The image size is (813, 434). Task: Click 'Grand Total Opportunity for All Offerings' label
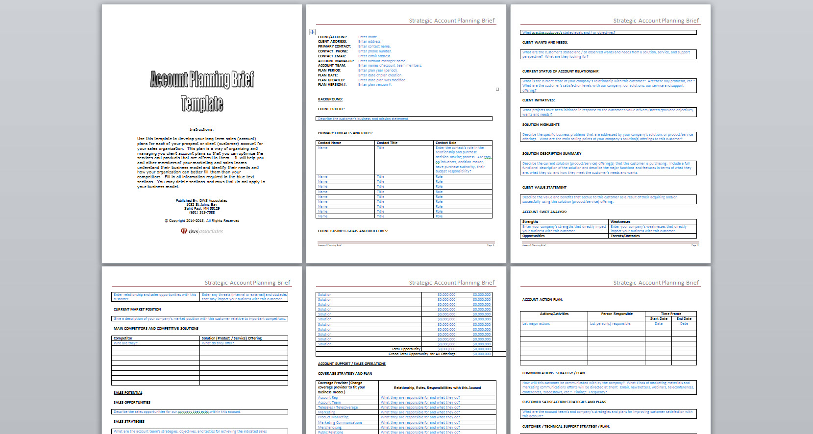[x=422, y=354]
